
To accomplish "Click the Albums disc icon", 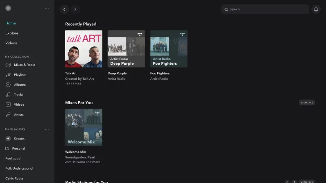I will click(8, 85).
